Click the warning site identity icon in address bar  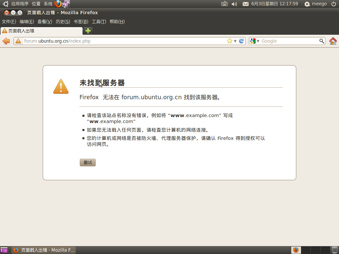(19, 41)
